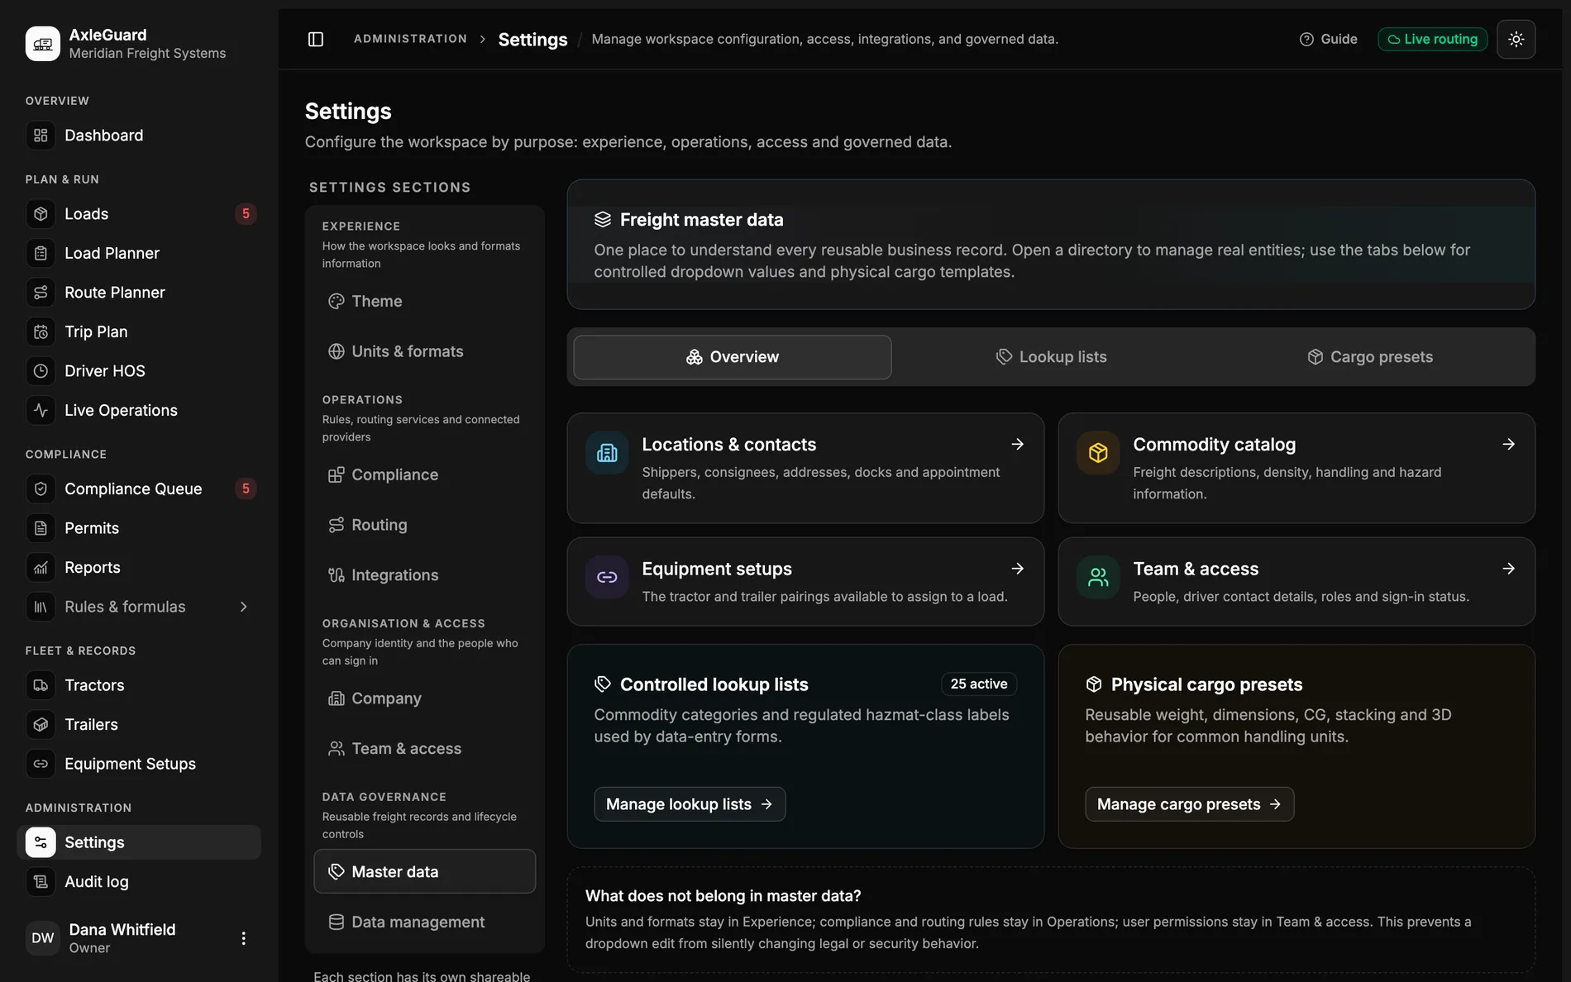Click the Controlled lookup lists heading
This screenshot has width=1571, height=982.
714,684
